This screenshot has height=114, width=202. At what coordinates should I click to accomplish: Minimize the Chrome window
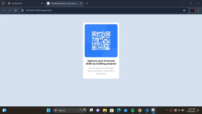click(183, 3)
